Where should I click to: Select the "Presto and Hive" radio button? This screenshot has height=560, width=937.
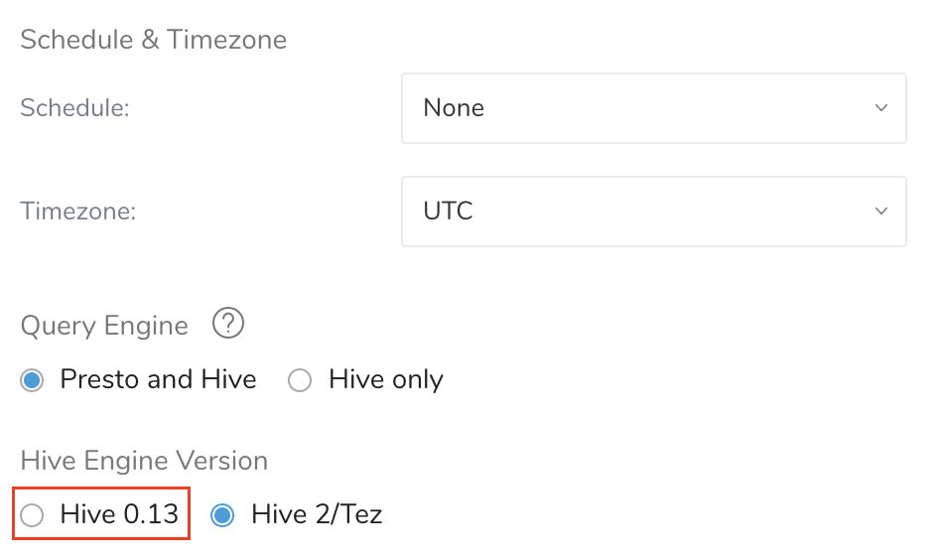33,380
